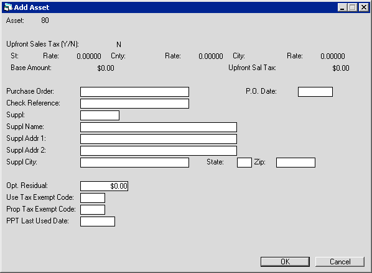Click the Use Tax Exempt Code field

[x=93, y=198]
